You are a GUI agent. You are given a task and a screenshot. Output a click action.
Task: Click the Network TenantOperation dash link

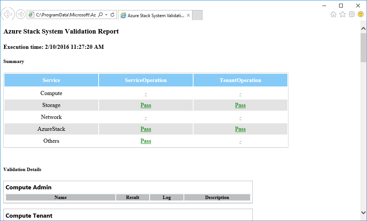pos(240,118)
